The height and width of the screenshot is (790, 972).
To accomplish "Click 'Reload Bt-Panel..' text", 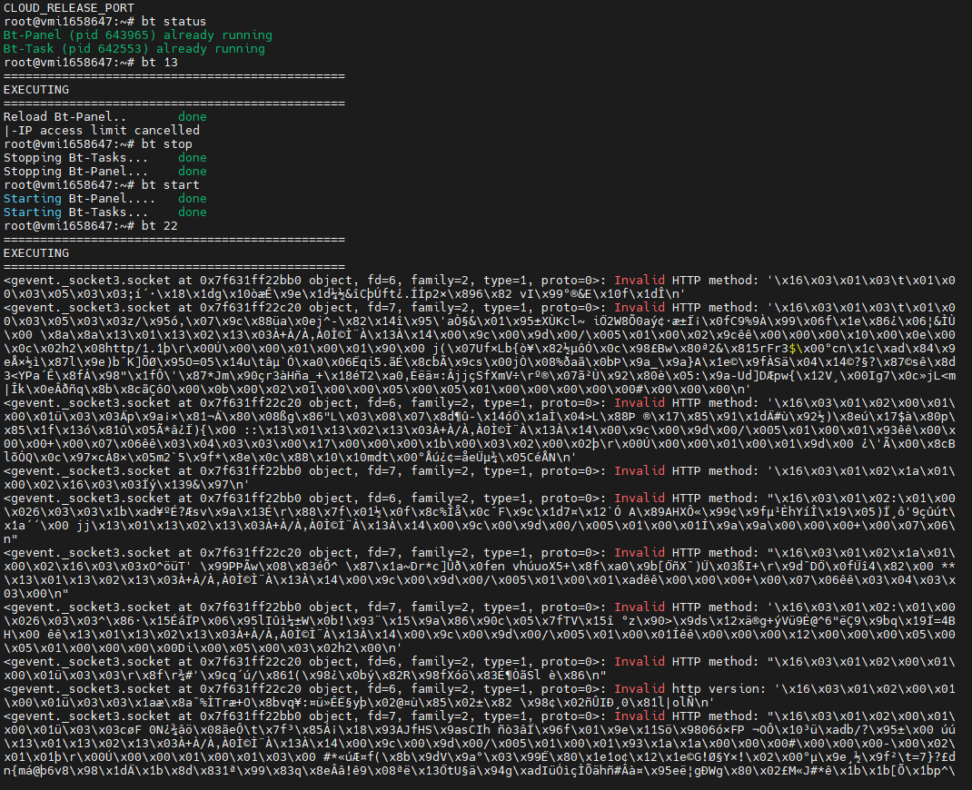I will 64,117.
